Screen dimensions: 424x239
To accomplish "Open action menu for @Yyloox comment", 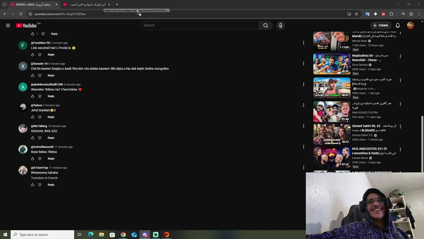I will coord(303,105).
